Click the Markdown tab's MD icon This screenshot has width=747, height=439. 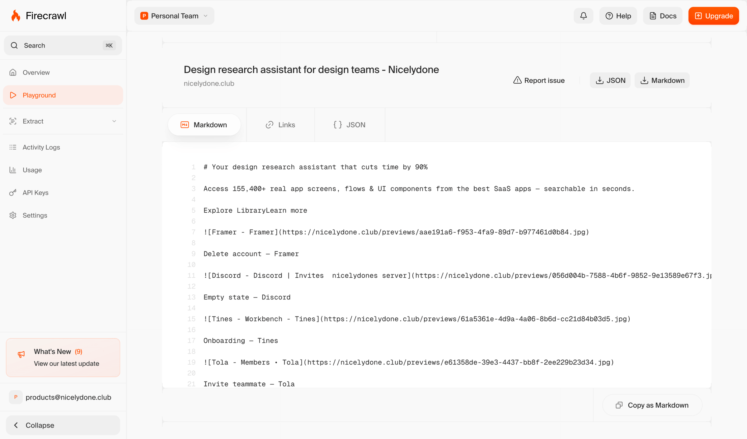point(185,125)
